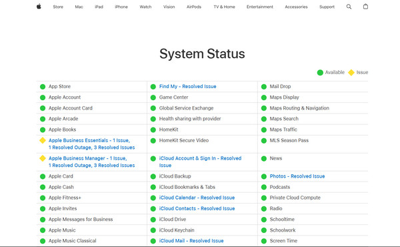Screen dimensions: 400x247
Task: Click green dot next to Screen Time
Action: click(x=264, y=241)
